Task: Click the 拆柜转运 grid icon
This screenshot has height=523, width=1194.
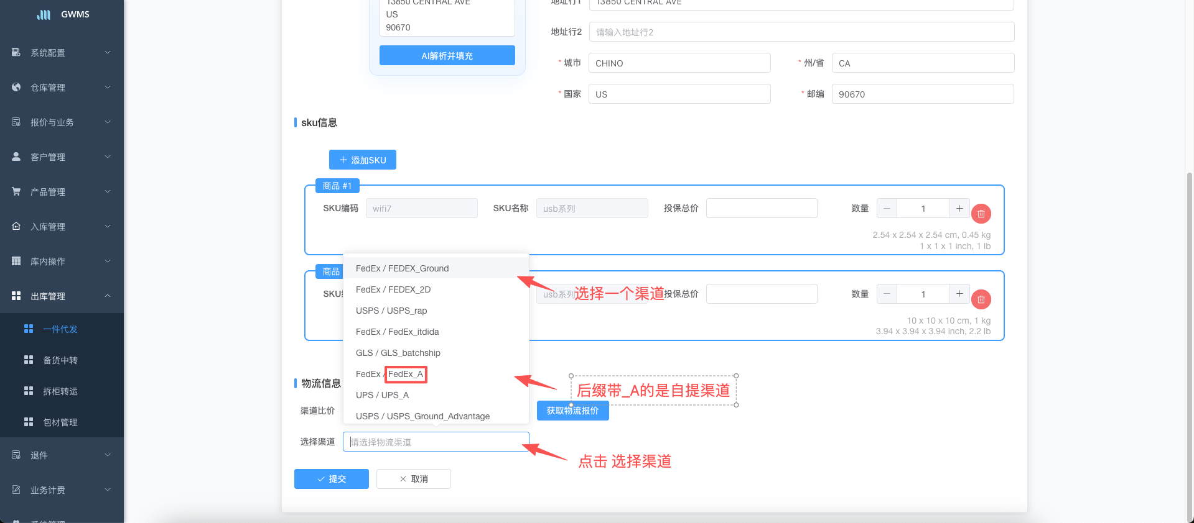Action: (29, 391)
